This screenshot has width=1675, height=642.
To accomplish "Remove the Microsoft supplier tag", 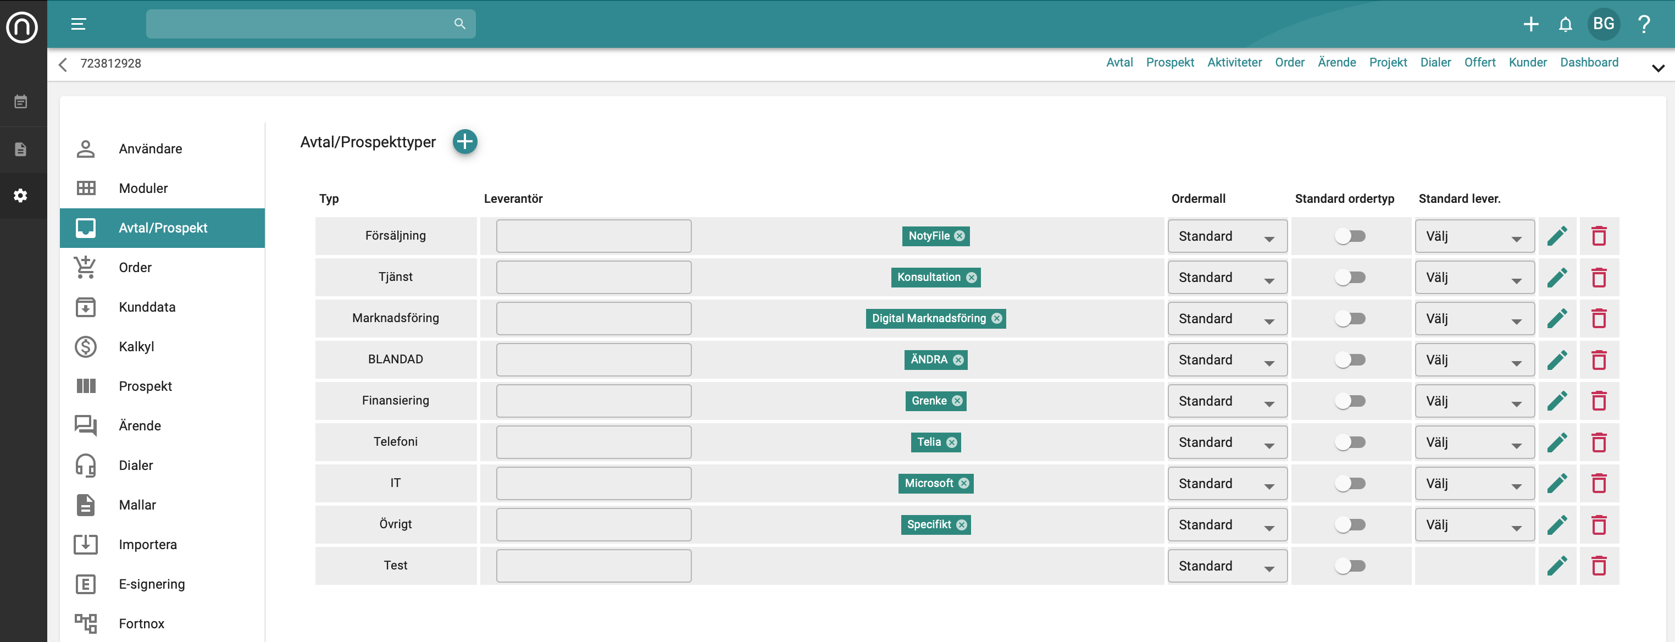I will (x=964, y=483).
